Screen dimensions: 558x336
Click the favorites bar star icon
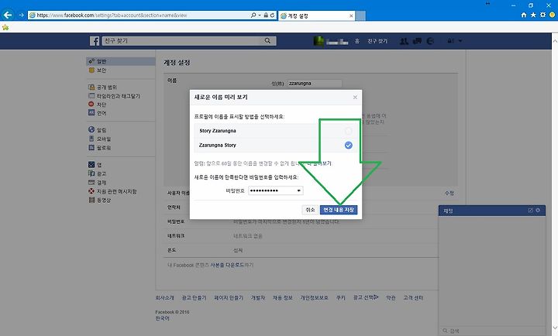click(5, 27)
